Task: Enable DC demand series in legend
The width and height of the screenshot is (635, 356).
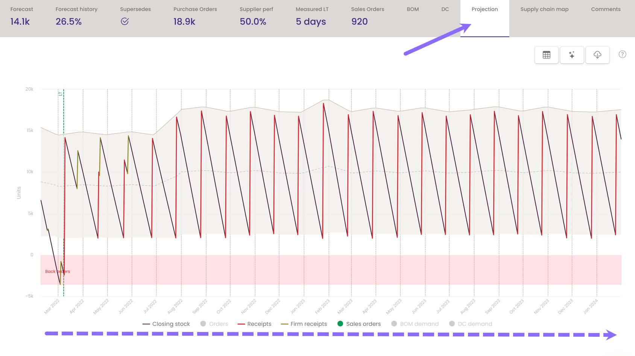Action: pos(470,324)
